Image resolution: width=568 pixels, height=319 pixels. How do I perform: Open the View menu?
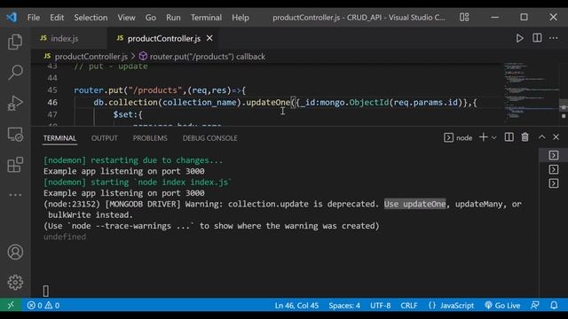coord(126,18)
